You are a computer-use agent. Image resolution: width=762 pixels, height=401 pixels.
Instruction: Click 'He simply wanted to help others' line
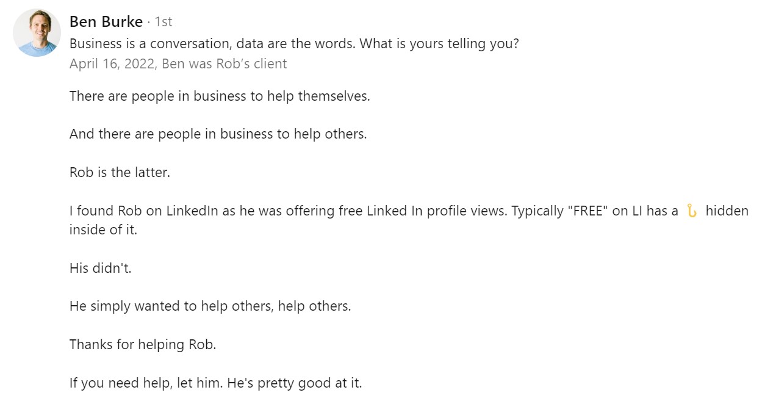click(x=210, y=306)
